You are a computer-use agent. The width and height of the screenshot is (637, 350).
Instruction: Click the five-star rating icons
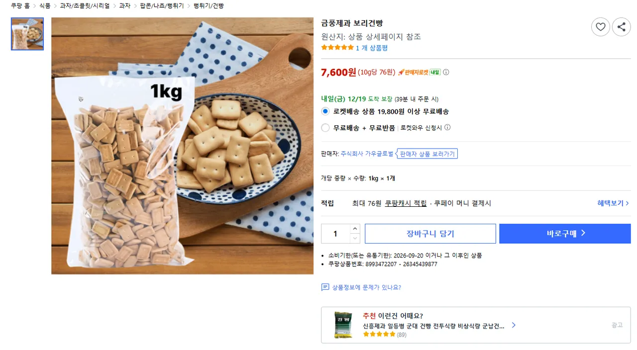point(337,48)
